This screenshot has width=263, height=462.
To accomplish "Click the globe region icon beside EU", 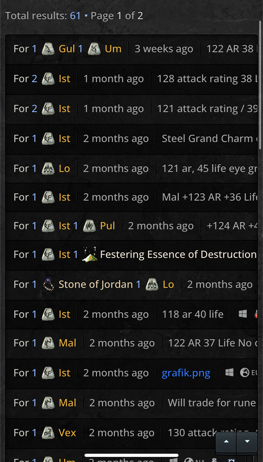I will click(x=245, y=373).
